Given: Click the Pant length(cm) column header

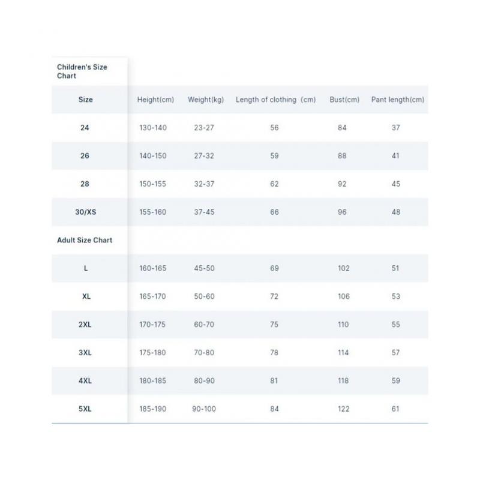Looking at the screenshot, I should [x=397, y=100].
